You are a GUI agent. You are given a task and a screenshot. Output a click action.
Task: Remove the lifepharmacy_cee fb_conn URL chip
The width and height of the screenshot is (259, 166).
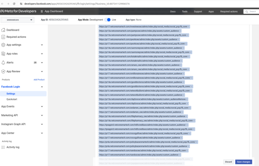pos(194,121)
